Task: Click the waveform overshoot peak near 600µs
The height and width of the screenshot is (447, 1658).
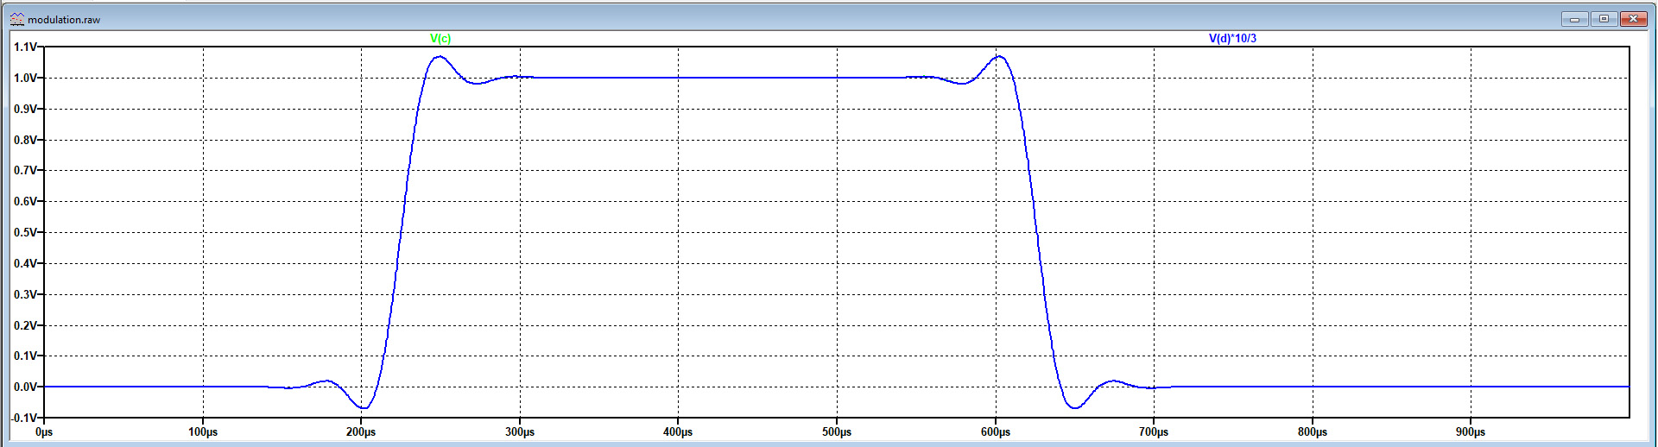Action: [x=999, y=57]
